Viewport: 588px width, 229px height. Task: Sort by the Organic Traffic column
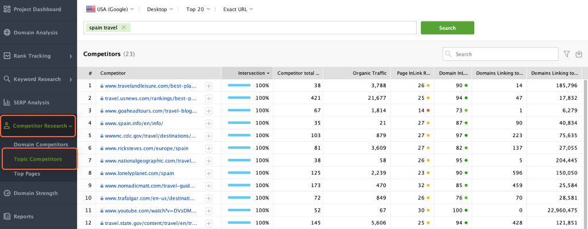pos(356,73)
